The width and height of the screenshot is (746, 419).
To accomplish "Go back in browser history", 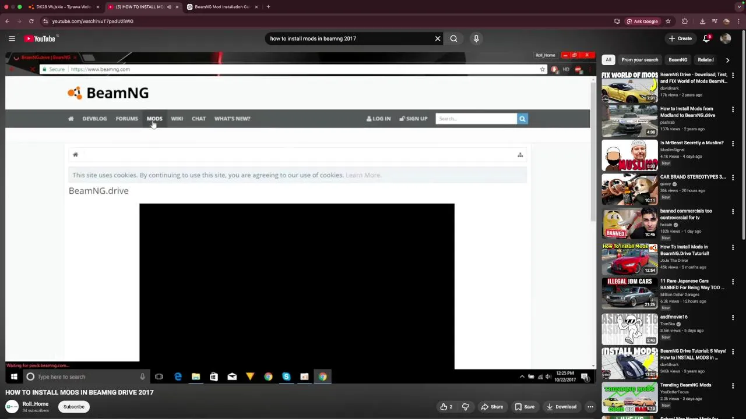I will (x=7, y=21).
